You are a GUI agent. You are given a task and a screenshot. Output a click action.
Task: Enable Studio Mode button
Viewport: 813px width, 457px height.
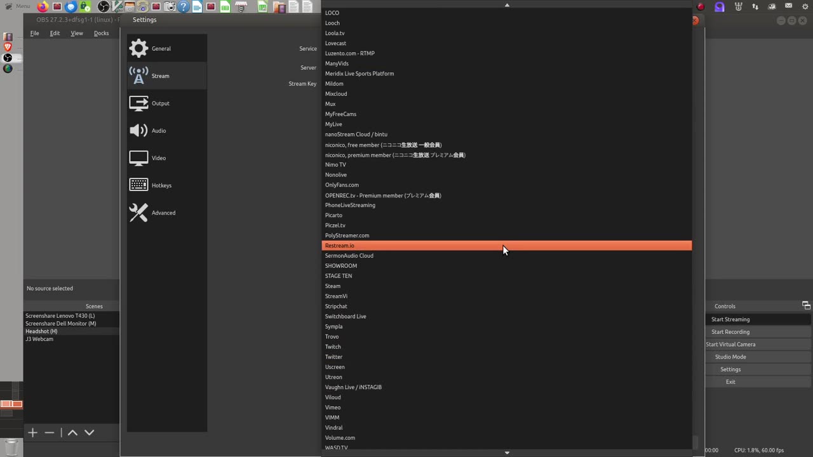[758, 357]
